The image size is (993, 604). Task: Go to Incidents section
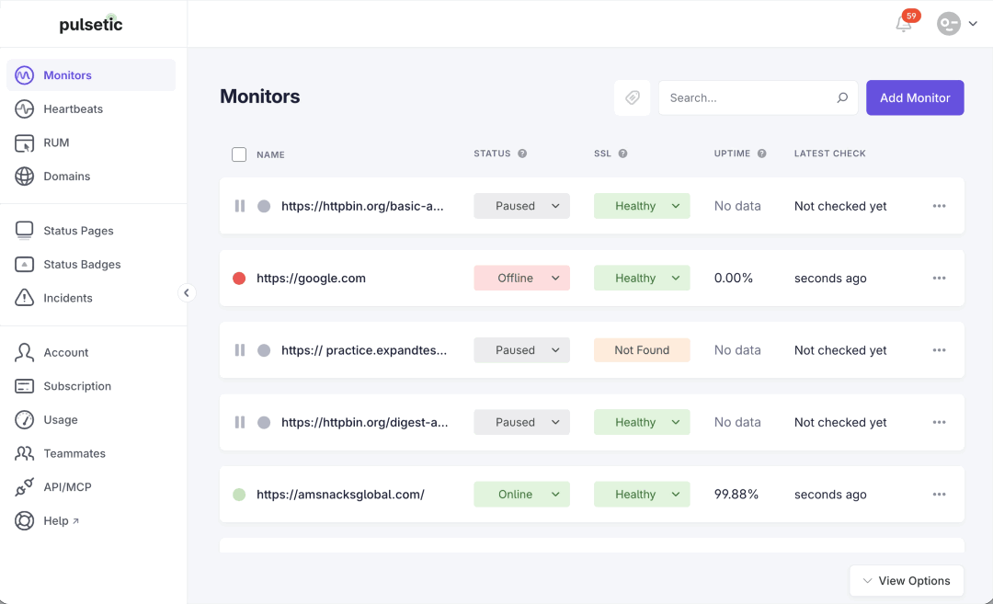pyautogui.click(x=68, y=298)
